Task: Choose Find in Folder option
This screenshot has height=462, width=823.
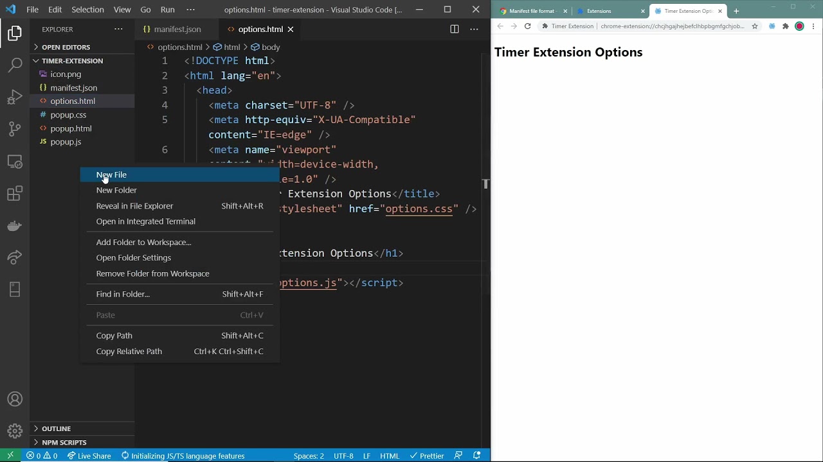Action: tap(179, 294)
